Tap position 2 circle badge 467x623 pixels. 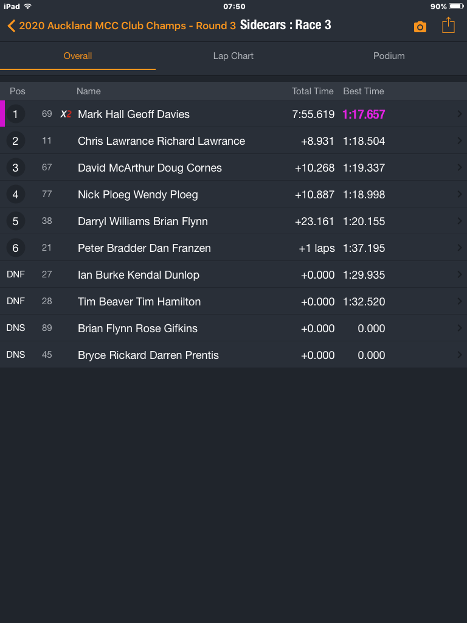click(x=16, y=141)
